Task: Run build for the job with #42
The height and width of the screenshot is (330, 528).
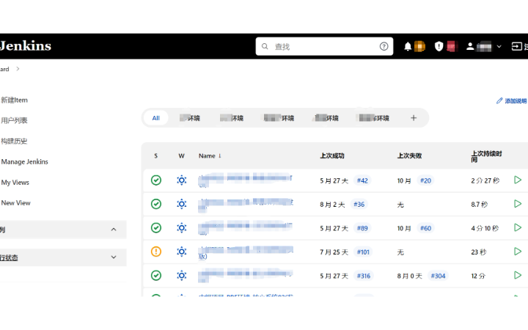Action: click(518, 180)
